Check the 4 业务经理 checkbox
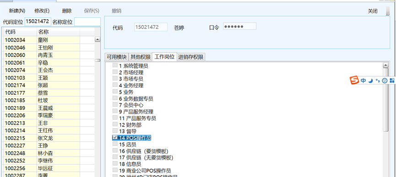 click(115, 85)
